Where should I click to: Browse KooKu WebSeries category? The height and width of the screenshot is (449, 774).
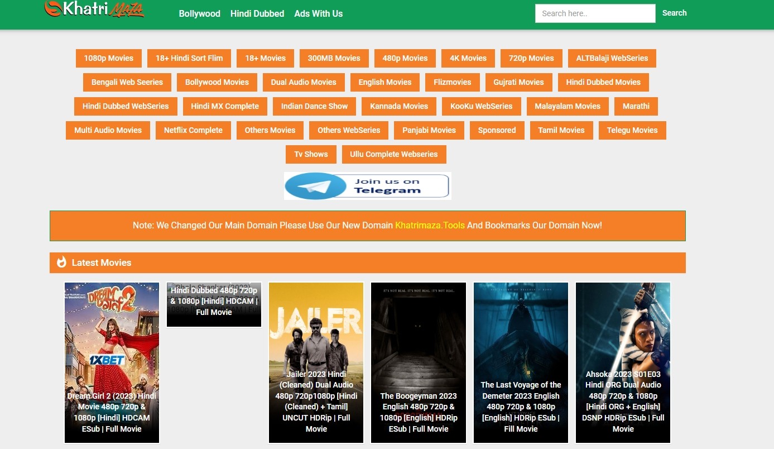pos(482,106)
